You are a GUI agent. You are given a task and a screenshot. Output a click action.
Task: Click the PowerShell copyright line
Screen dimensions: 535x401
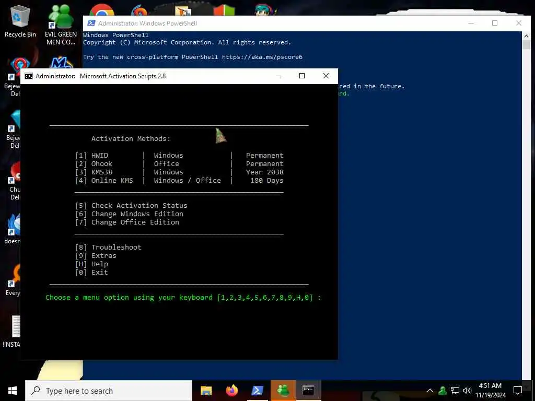[x=187, y=42]
